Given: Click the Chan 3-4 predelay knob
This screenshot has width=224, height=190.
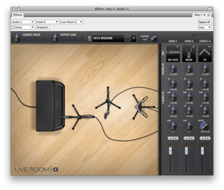Looking at the screenshot, I should tap(205, 69).
